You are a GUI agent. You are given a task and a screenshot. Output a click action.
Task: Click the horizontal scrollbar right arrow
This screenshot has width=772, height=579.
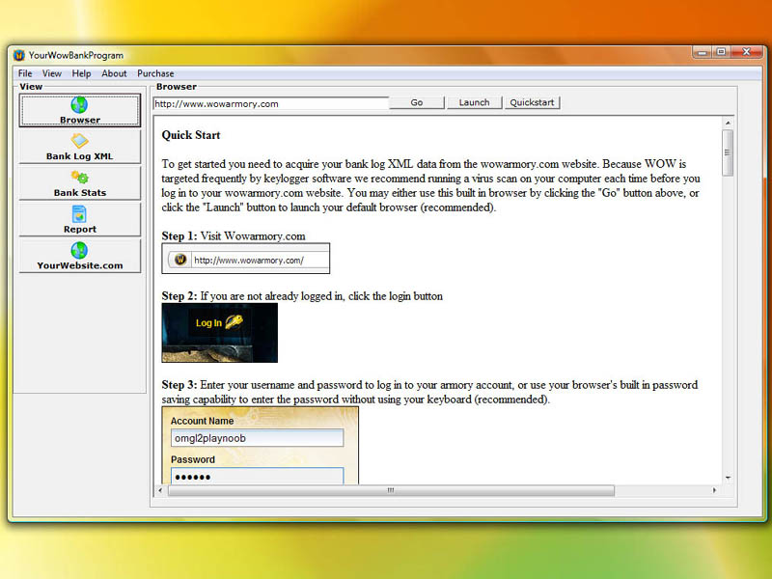click(714, 490)
